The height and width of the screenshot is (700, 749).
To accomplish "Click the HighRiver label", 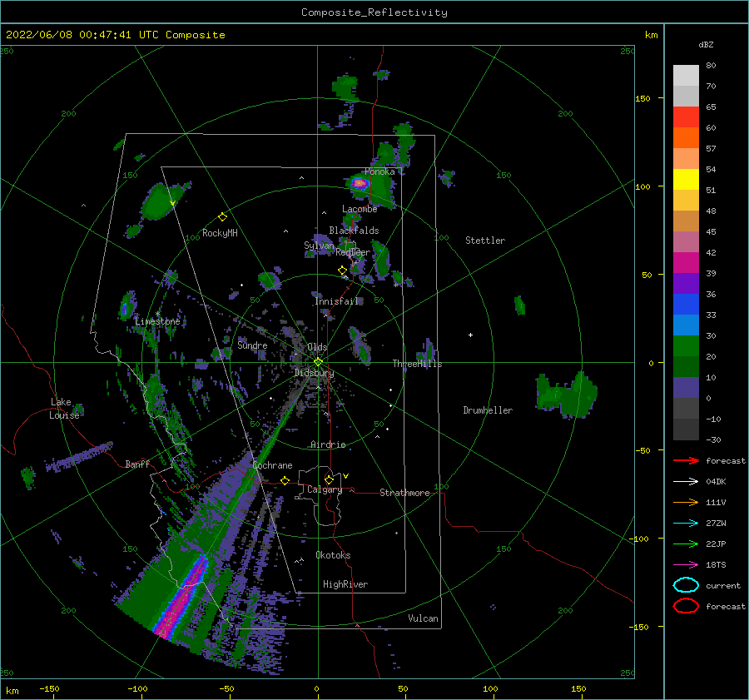I will (345, 584).
